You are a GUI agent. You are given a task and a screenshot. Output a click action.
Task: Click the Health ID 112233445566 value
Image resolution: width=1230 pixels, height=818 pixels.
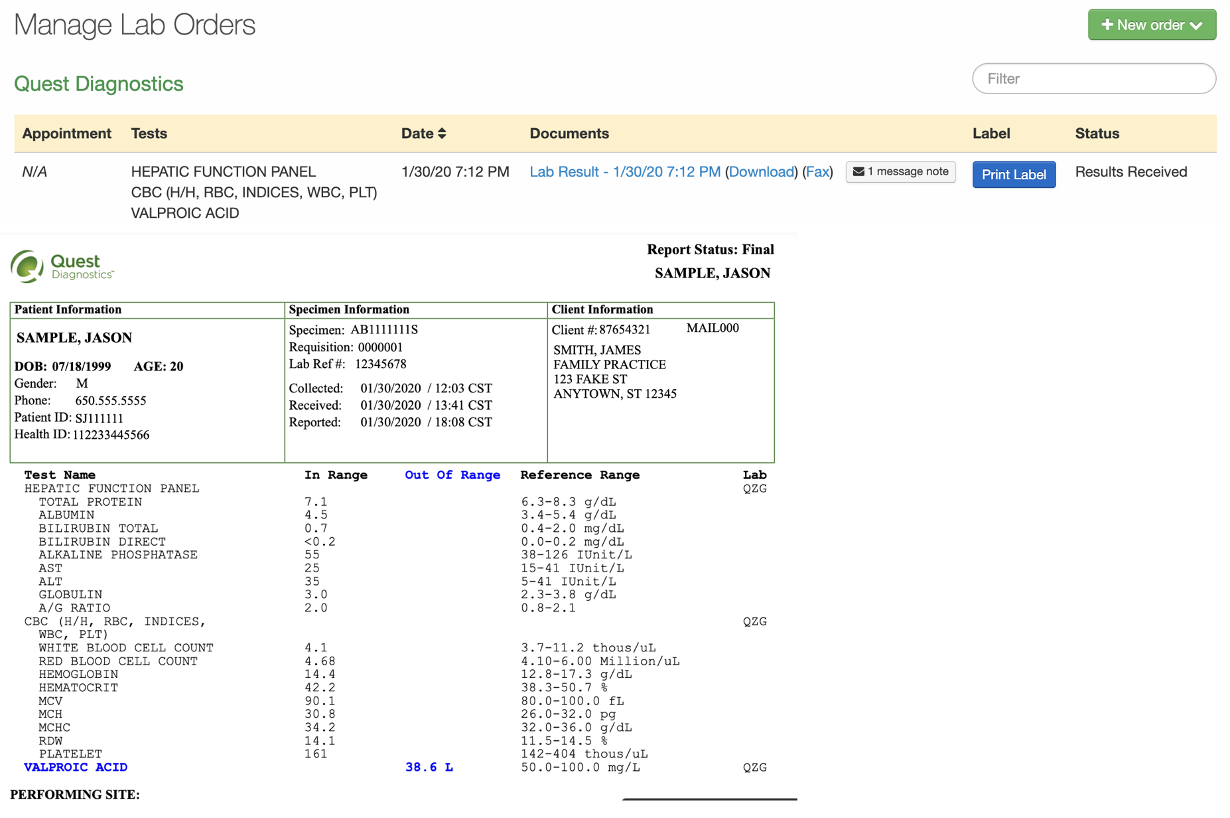tap(111, 435)
